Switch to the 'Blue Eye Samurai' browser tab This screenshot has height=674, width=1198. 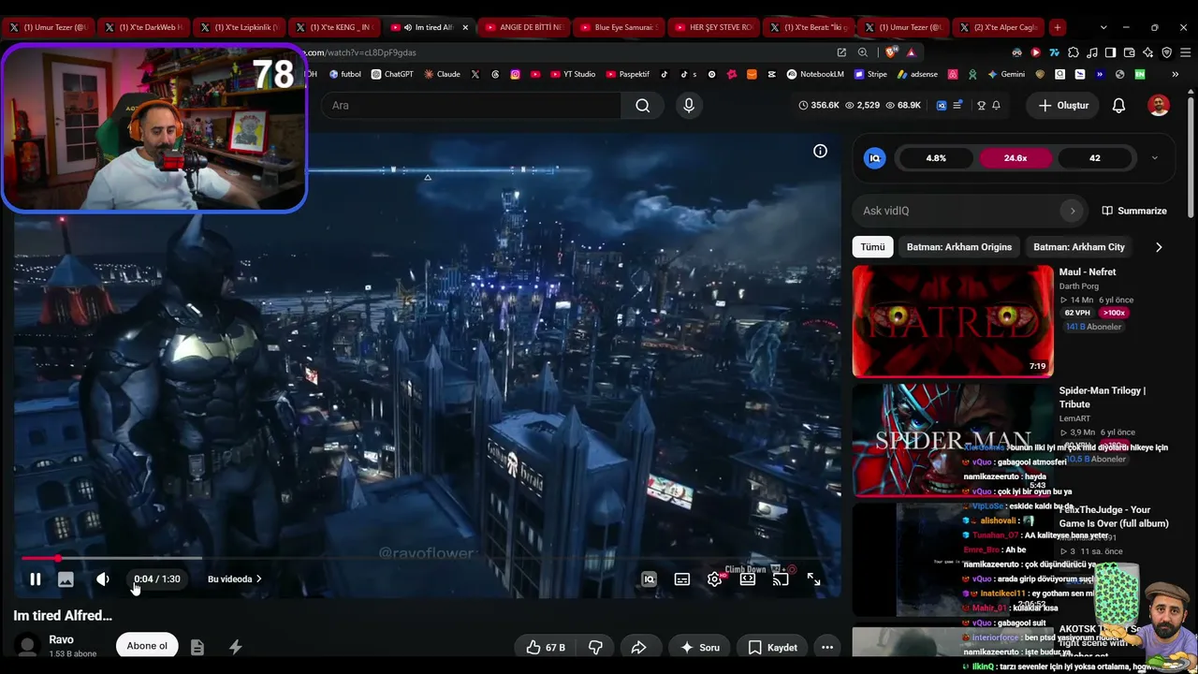pos(618,27)
